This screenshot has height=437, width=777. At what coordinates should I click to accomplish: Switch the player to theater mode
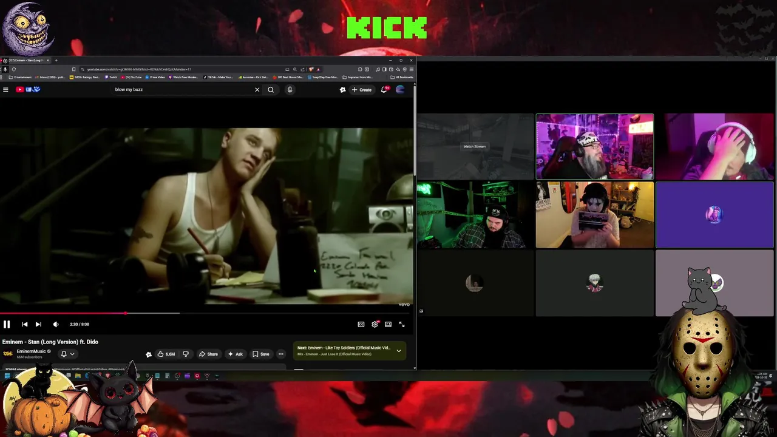(388, 324)
